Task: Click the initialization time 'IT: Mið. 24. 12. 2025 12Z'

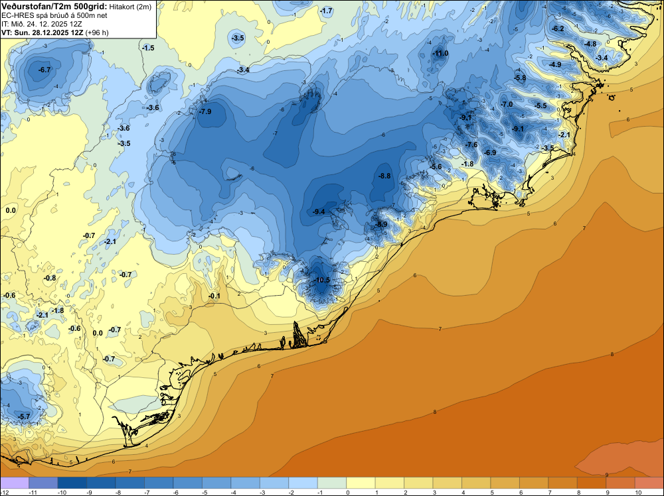Action: coord(41,24)
